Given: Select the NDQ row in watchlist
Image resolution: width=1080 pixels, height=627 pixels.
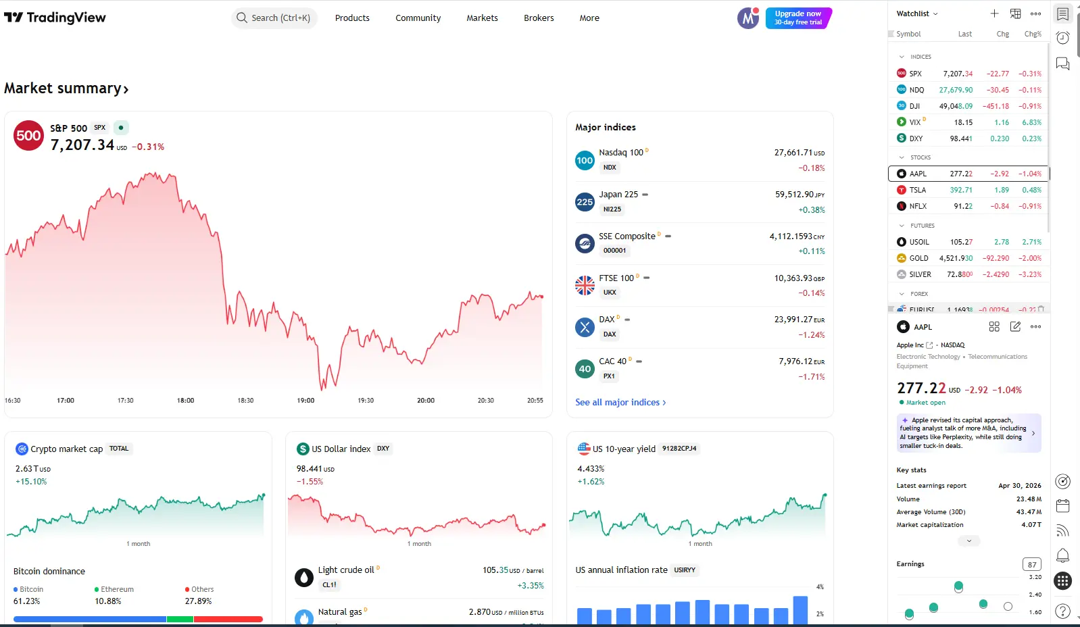Looking at the screenshot, I should click(968, 90).
